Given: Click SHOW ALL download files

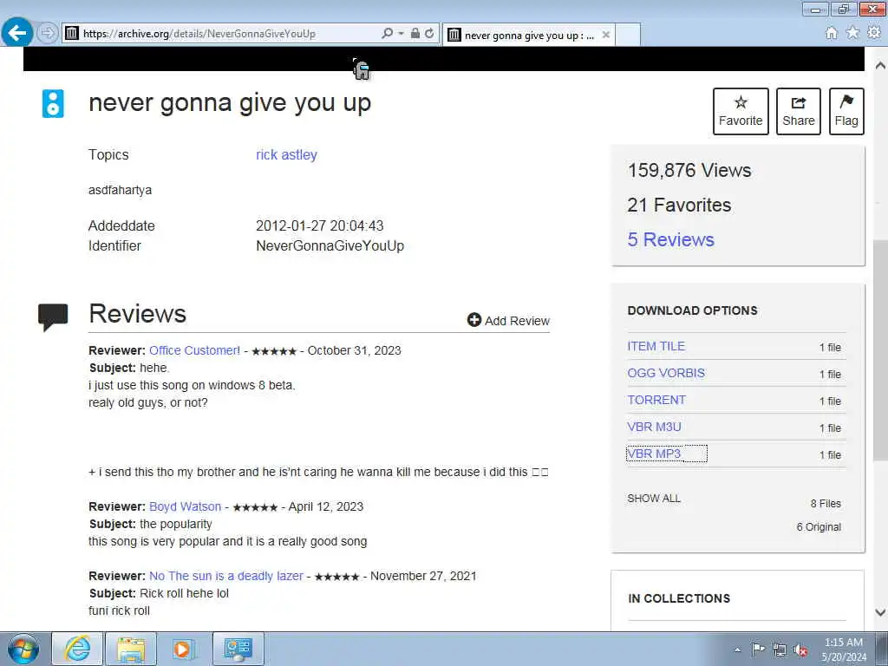Looking at the screenshot, I should coord(654,499).
